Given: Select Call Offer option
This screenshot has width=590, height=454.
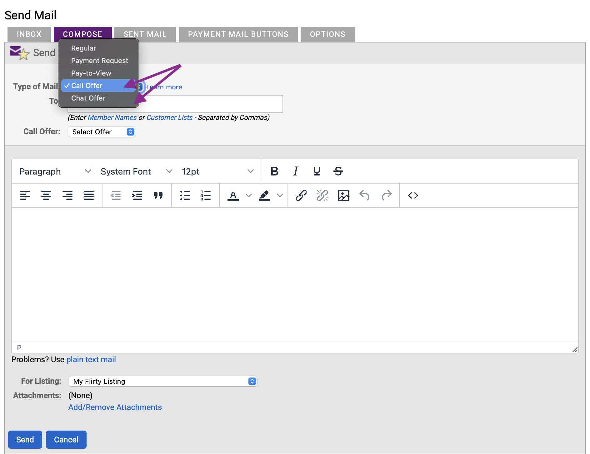Looking at the screenshot, I should coord(98,86).
